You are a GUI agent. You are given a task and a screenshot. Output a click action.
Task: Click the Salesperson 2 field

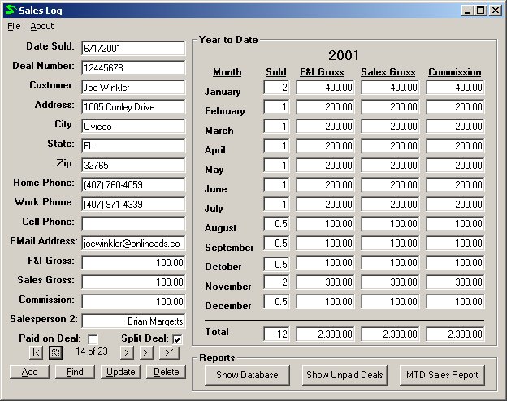point(133,321)
